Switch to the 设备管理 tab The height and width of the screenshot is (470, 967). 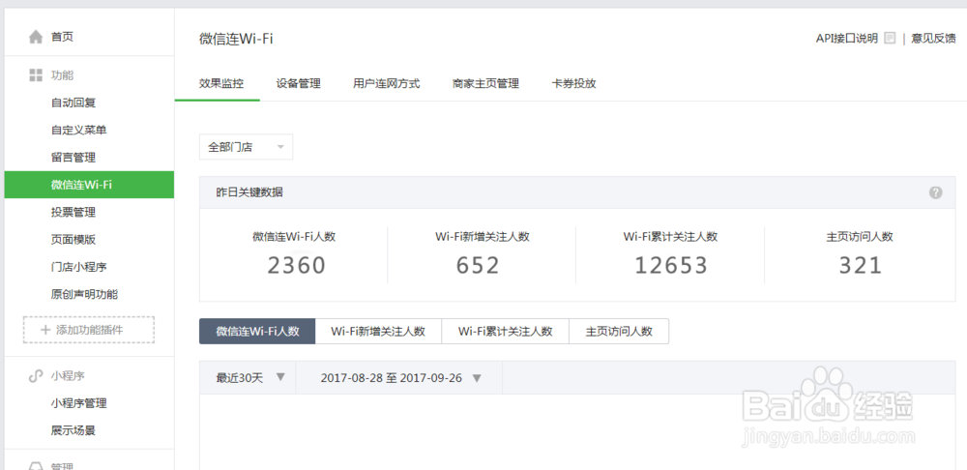[x=299, y=83]
